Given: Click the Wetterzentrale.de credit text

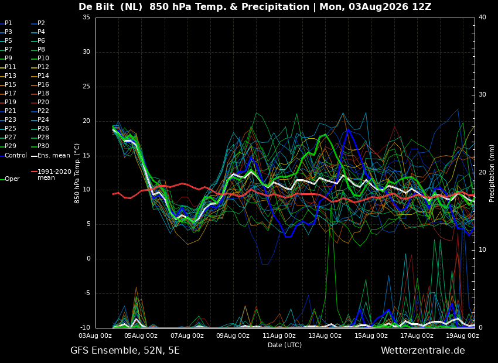Looking at the screenshot, I should click(423, 351).
